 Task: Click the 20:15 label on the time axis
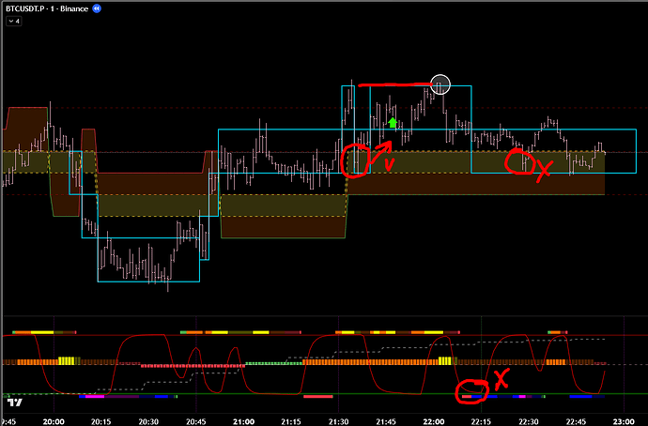click(100, 418)
